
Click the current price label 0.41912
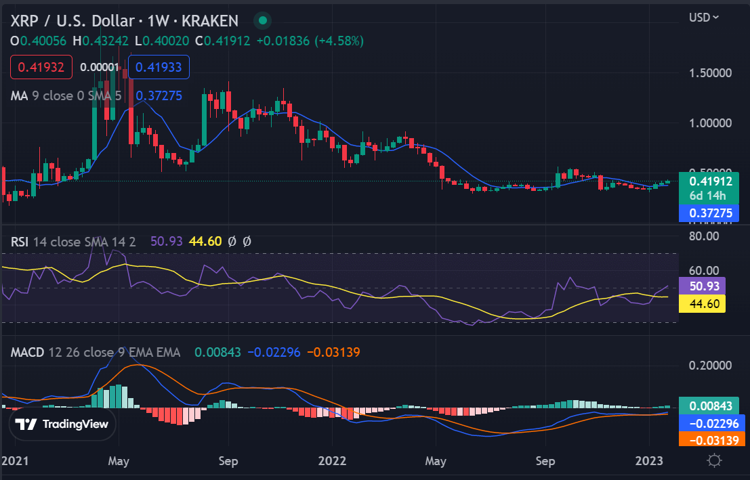point(709,181)
